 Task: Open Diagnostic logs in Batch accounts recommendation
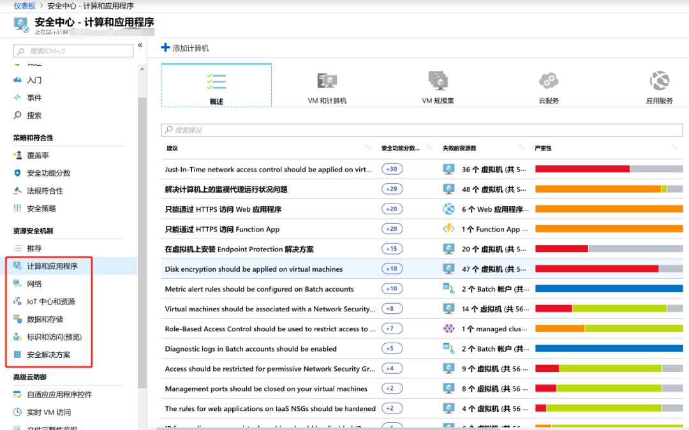click(x=251, y=349)
